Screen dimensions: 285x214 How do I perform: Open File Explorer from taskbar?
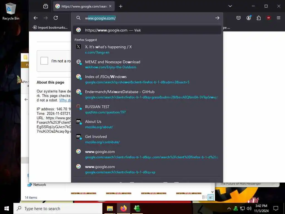click(110, 208)
